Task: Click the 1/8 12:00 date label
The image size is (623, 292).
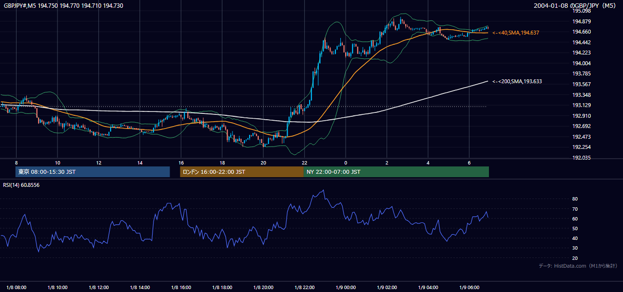Action: [x=98, y=287]
